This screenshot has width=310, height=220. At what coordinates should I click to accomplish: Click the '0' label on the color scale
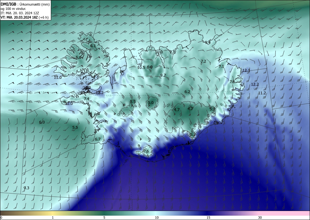tap(1, 218)
